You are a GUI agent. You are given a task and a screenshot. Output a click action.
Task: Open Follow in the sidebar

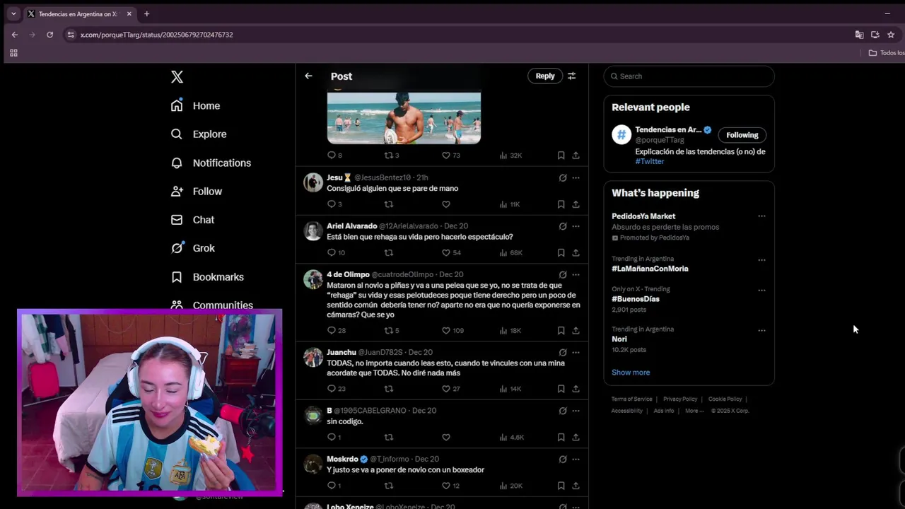[x=197, y=192]
